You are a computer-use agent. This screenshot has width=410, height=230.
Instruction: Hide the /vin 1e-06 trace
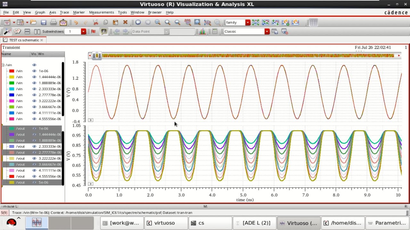coord(34,71)
